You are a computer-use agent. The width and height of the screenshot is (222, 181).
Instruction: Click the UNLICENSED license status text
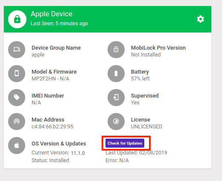tap(146, 127)
